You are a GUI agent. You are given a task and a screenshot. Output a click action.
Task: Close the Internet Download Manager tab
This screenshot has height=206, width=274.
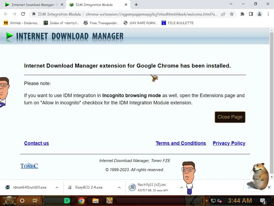(62, 5)
